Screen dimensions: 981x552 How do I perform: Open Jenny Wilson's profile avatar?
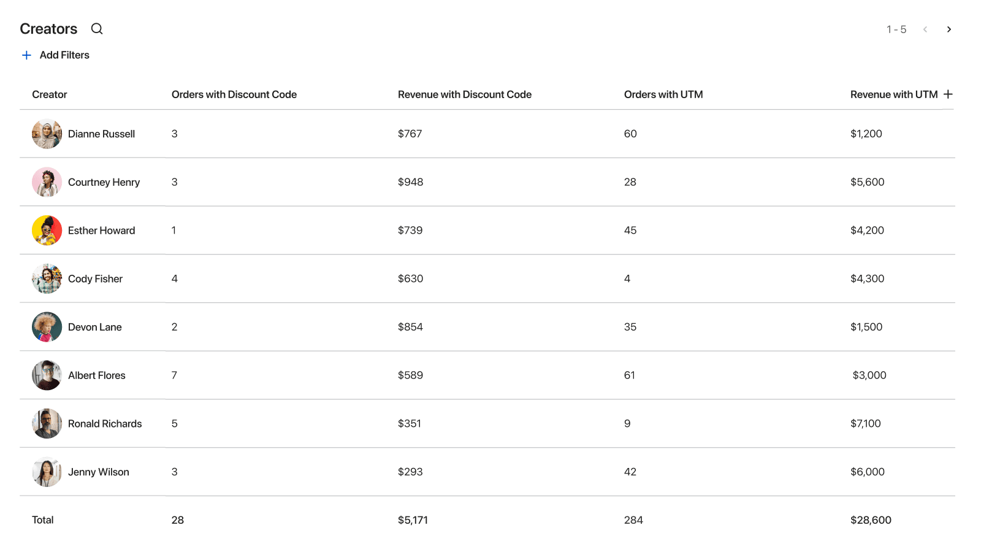click(x=47, y=472)
